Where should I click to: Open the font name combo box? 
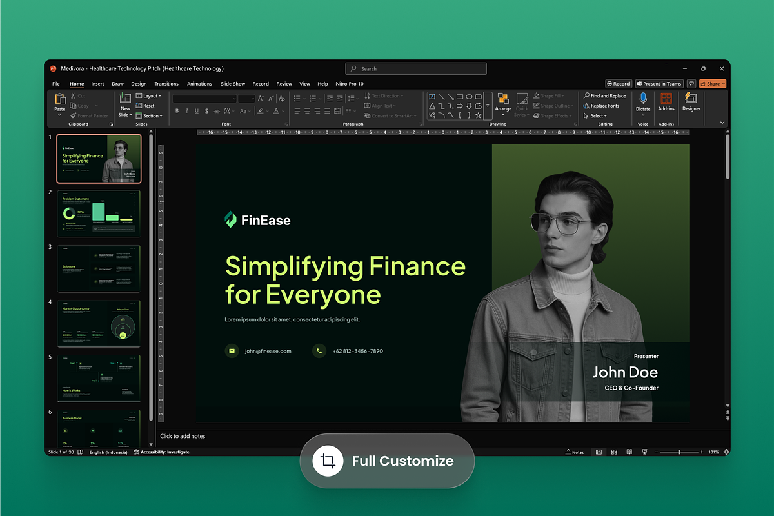coord(204,98)
